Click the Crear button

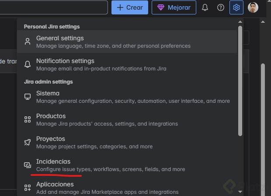click(130, 7)
